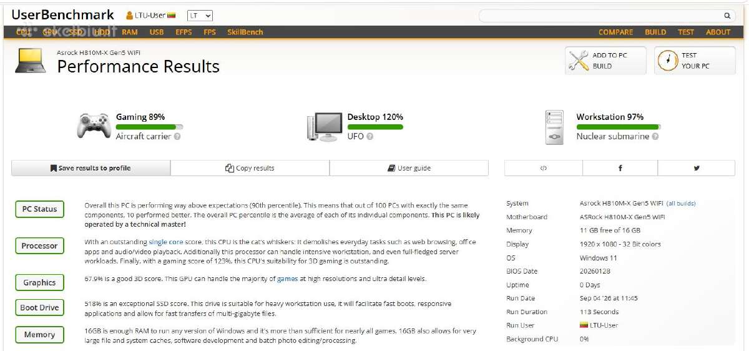The height and width of the screenshot is (351, 749).
Task: Click the LTU-User name at top
Action: coord(150,16)
